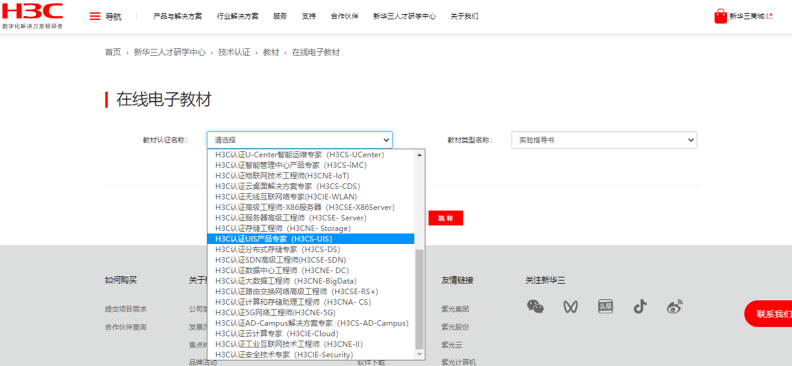This screenshot has height=366, width=792.
Task: Open the butterfly-shaped social icon
Action: click(x=570, y=307)
